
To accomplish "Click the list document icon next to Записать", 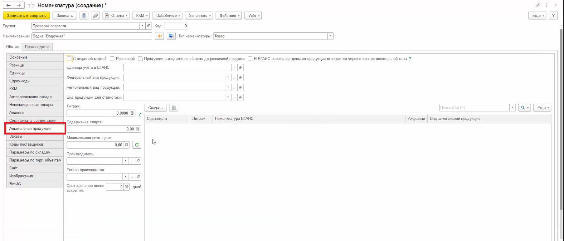I will coord(84,16).
